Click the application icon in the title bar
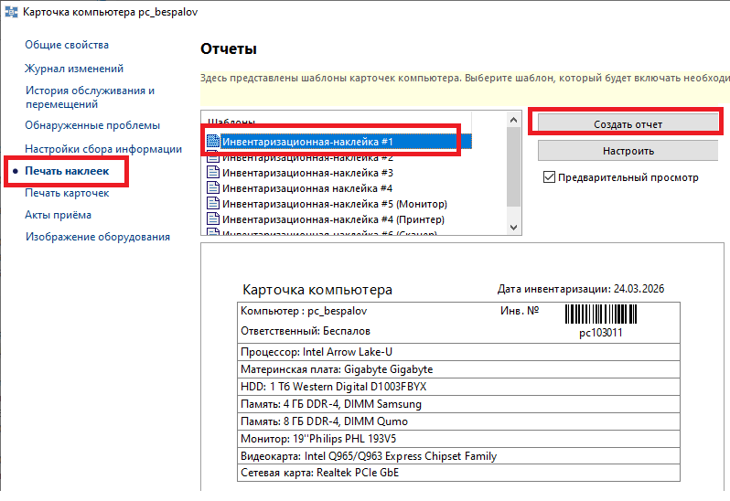 pyautogui.click(x=9, y=12)
